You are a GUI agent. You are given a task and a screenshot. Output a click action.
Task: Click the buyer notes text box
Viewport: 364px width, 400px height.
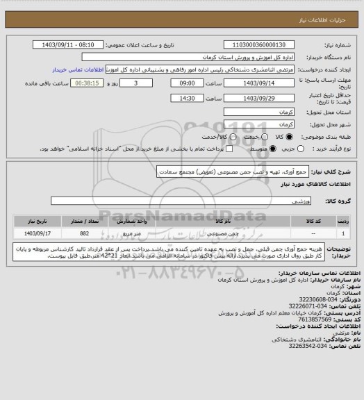pyautogui.click(x=169, y=252)
